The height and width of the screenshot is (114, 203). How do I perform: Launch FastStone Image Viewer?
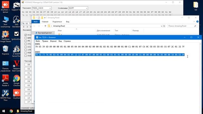pyautogui.click(x=5, y=37)
